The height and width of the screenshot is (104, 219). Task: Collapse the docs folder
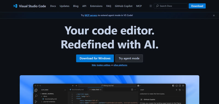(x=42, y=96)
